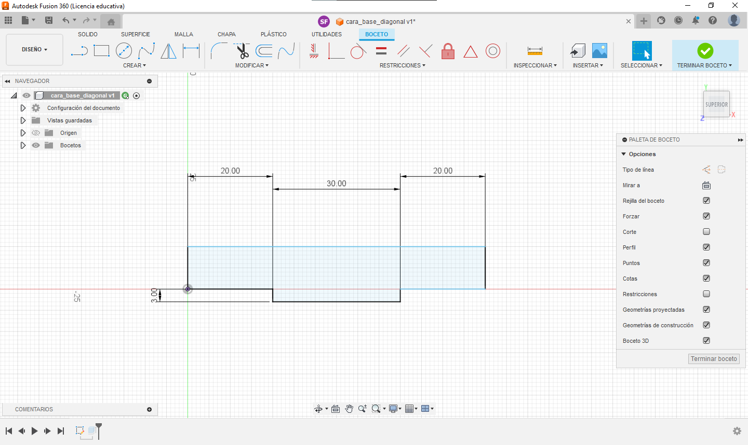Screen dimensions: 748x445
Task: Select the Fillet modify tool
Action: pos(219,51)
